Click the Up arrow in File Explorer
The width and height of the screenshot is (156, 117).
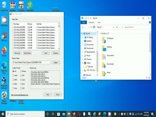(x=93, y=27)
